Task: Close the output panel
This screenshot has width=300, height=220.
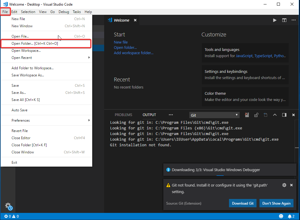Action: [x=293, y=115]
